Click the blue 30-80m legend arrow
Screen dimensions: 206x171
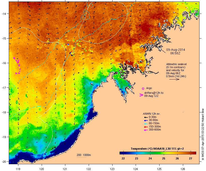(146, 120)
